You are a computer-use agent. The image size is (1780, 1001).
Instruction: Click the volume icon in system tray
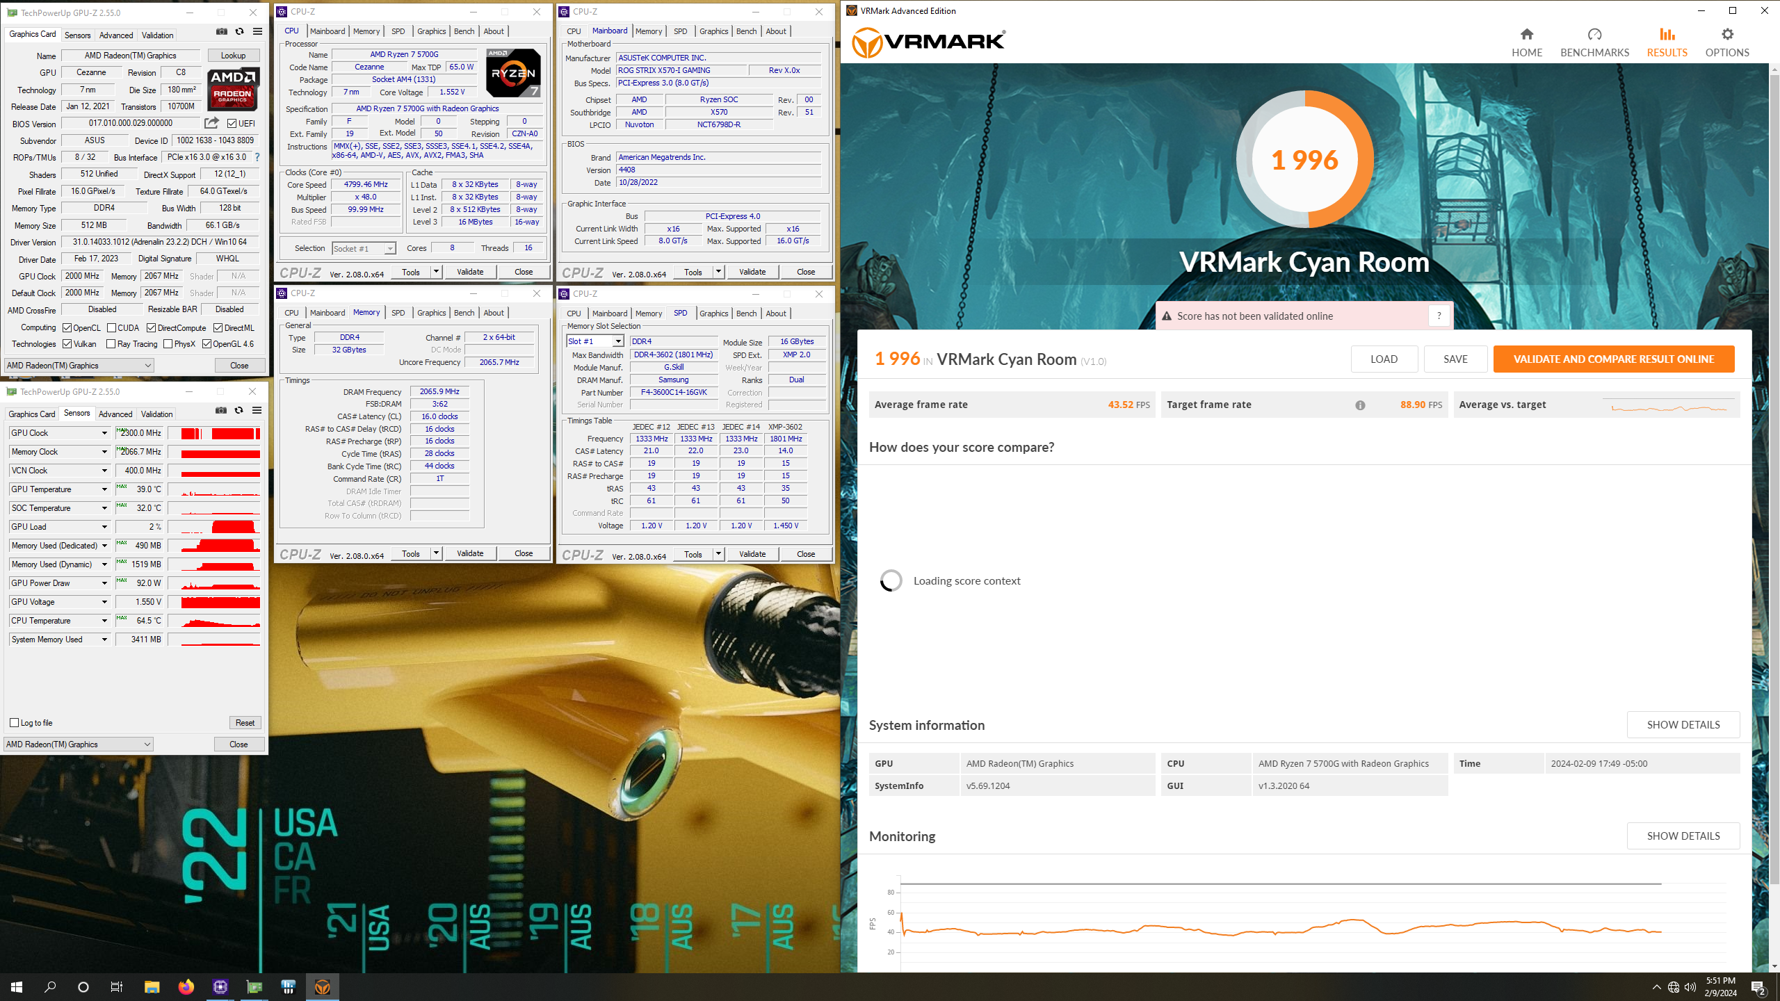pos(1690,987)
